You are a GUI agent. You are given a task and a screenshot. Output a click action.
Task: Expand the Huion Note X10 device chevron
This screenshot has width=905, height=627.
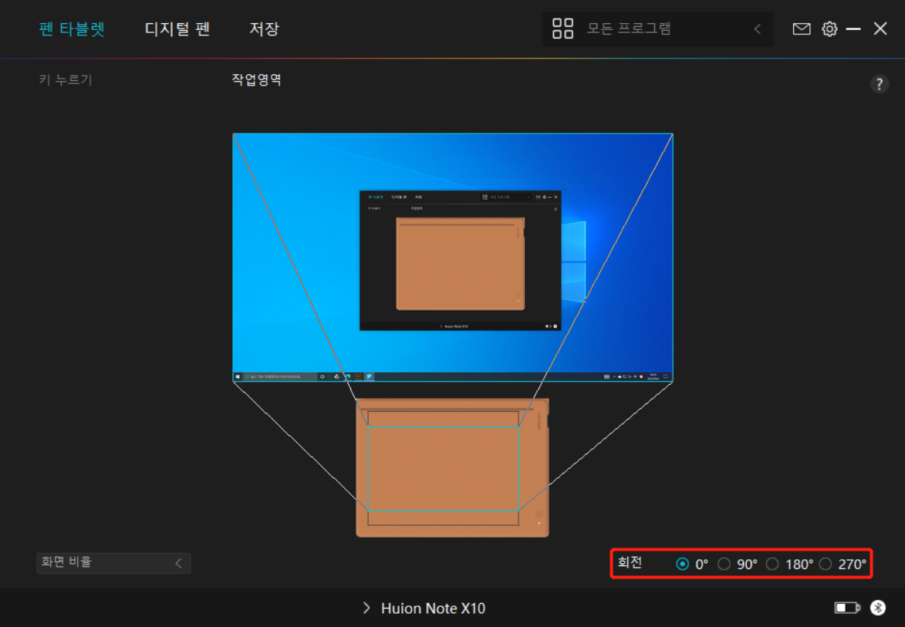366,608
